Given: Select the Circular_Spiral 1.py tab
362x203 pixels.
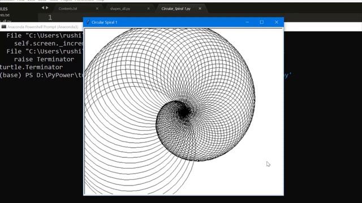Looking at the screenshot, I should coord(176,9).
